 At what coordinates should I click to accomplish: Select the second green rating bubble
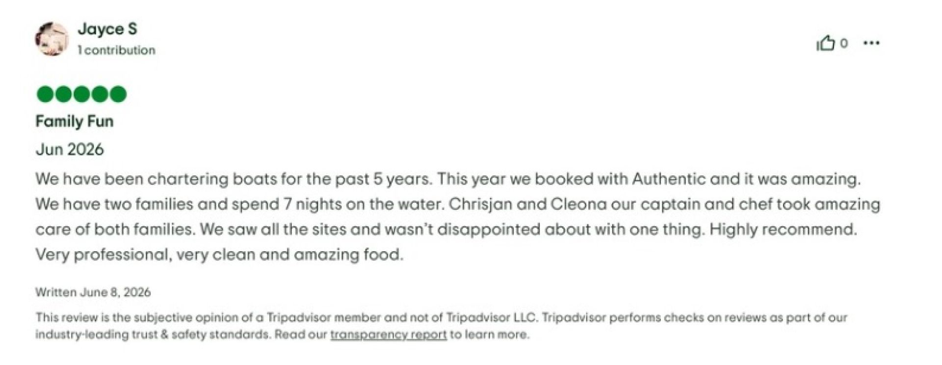[63, 94]
